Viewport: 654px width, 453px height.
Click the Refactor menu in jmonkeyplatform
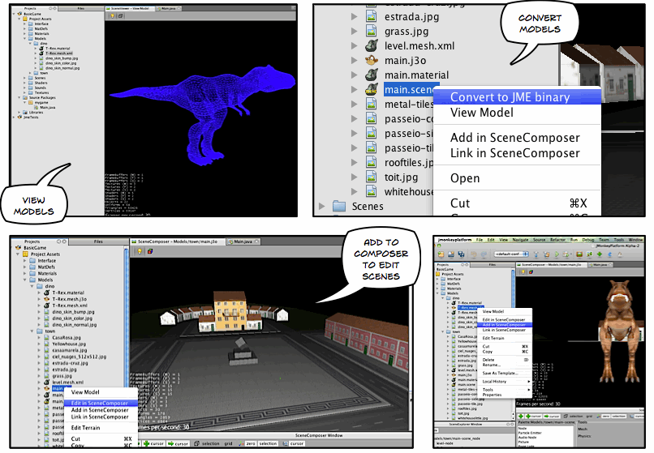tap(557, 240)
